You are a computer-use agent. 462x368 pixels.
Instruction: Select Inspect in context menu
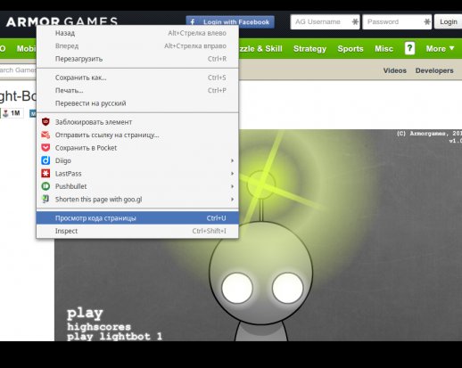click(x=137, y=231)
